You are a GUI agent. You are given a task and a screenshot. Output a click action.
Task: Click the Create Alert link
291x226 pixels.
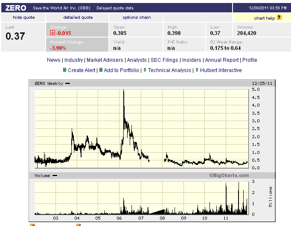(81, 70)
